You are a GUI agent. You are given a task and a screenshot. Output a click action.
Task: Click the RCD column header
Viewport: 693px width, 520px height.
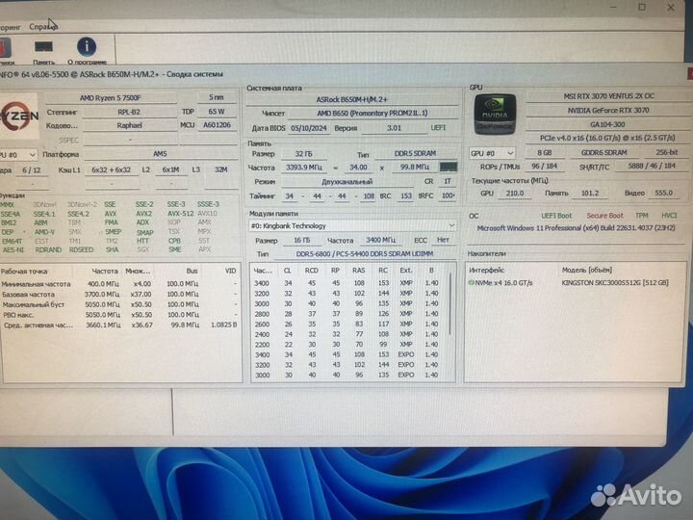pos(311,271)
